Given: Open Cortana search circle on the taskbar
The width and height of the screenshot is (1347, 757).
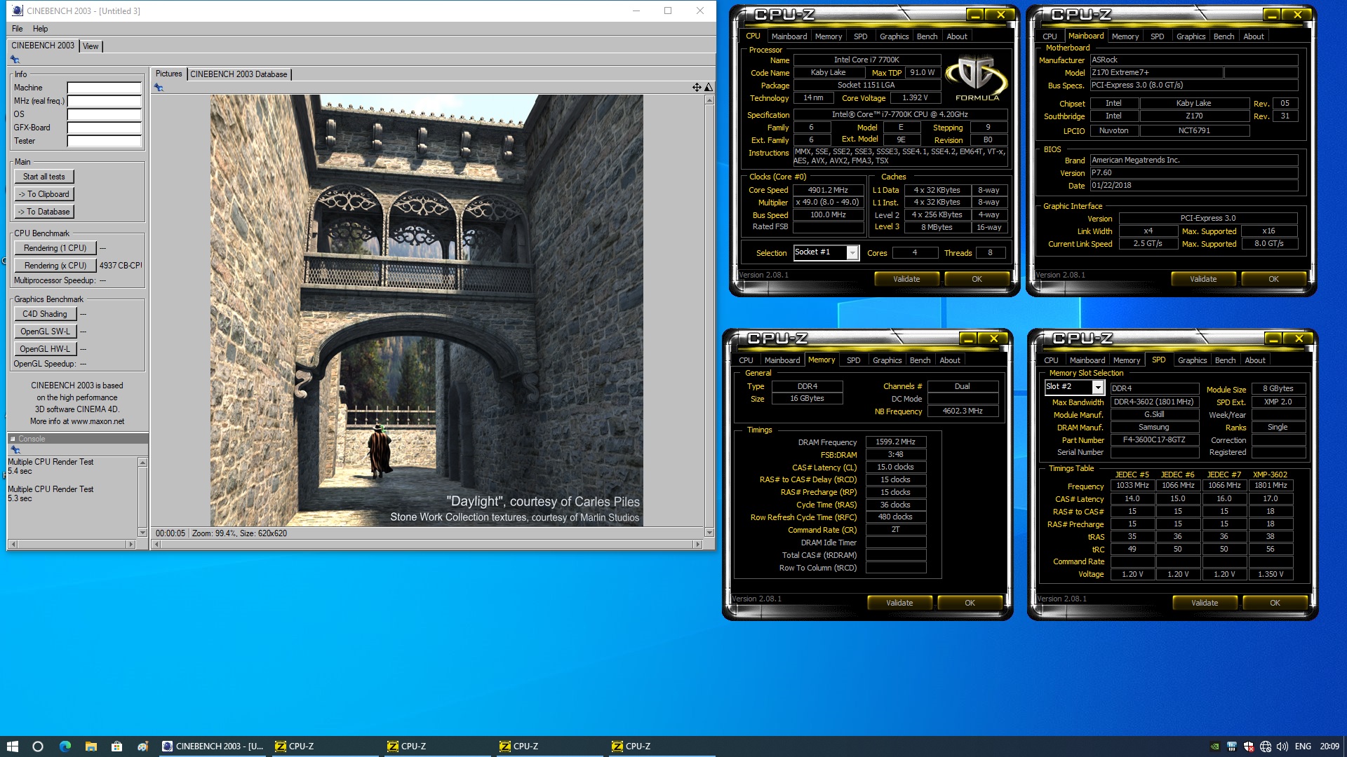Looking at the screenshot, I should 38,746.
